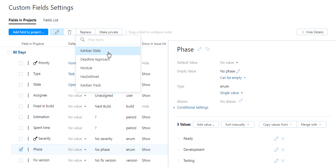Edit the Phase field name pencil icon

[200, 49]
